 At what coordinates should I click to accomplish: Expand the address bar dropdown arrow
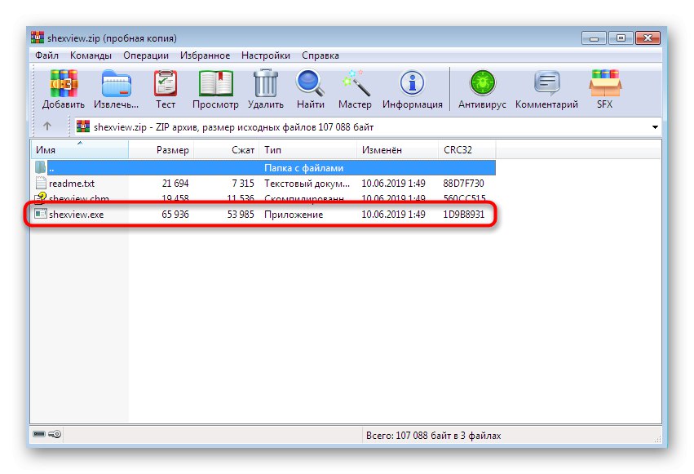655,127
